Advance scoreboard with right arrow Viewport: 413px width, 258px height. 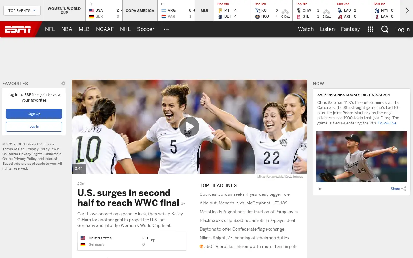pos(407,11)
